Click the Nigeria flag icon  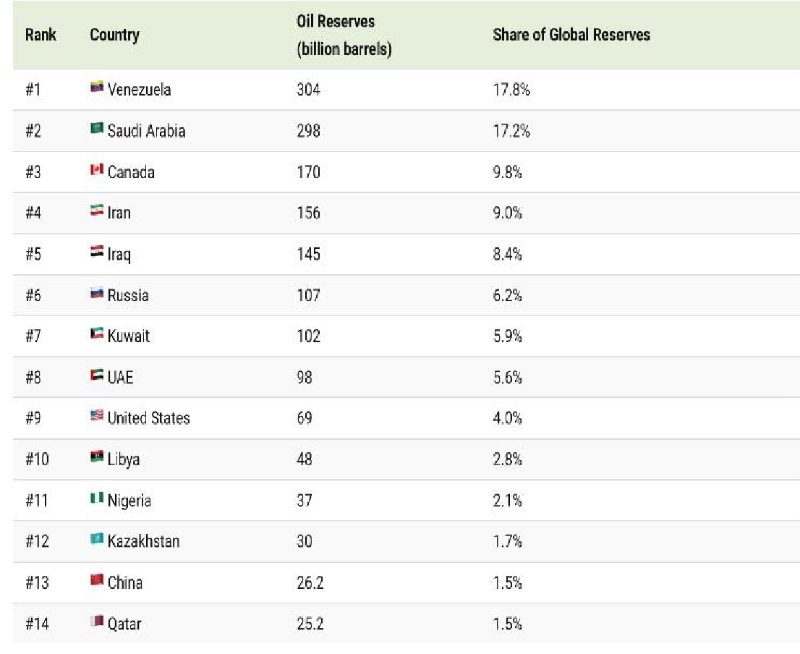click(x=97, y=498)
